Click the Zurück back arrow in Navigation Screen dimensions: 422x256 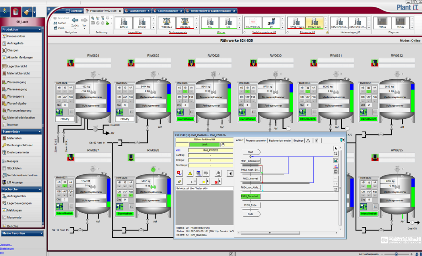[75, 20]
